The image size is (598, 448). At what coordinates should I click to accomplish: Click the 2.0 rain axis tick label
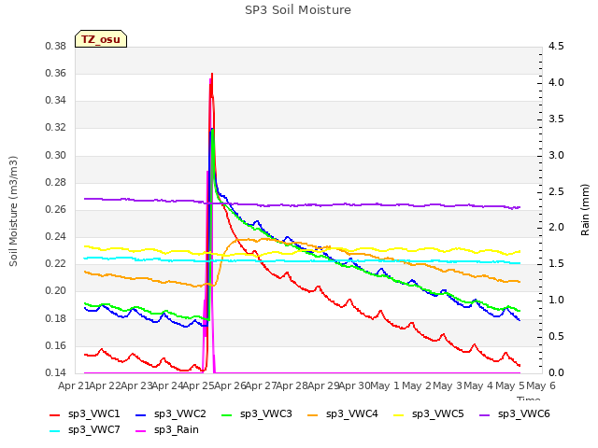click(556, 228)
